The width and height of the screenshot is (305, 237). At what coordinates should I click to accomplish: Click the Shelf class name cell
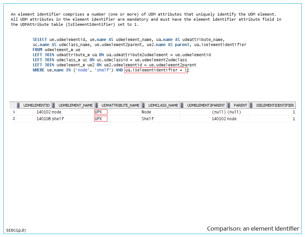[x=148, y=119]
